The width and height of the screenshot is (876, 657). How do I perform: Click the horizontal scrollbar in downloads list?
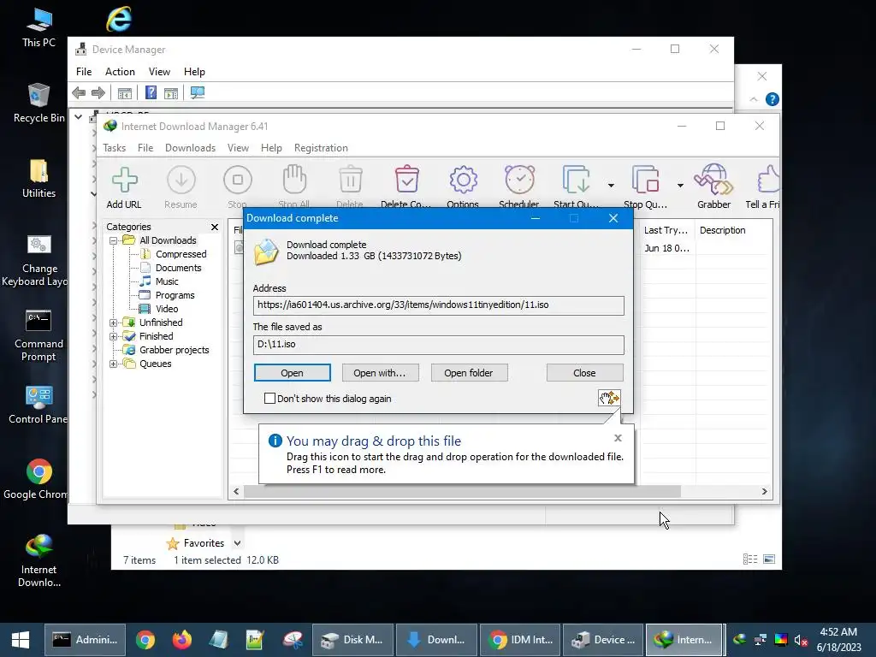tap(462, 492)
